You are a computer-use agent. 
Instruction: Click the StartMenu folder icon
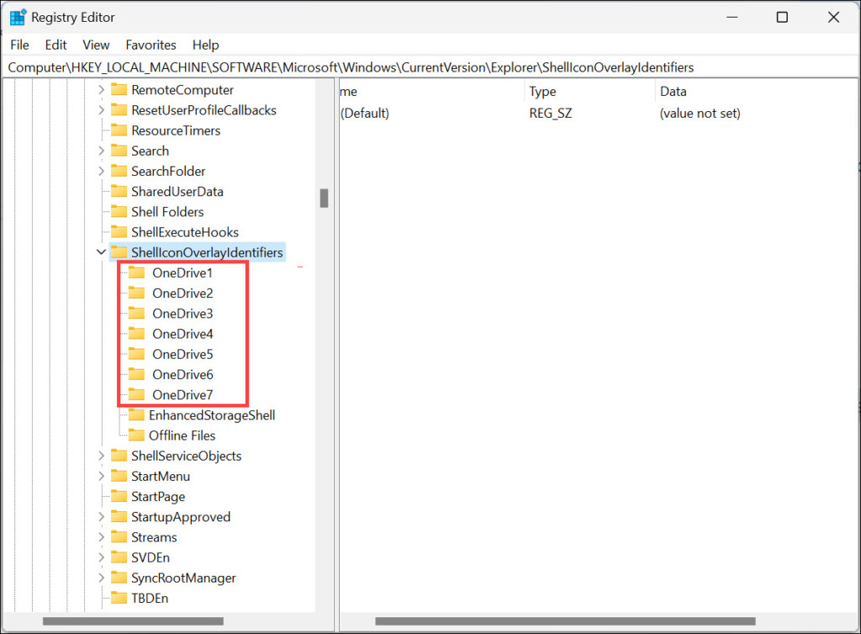pos(119,476)
